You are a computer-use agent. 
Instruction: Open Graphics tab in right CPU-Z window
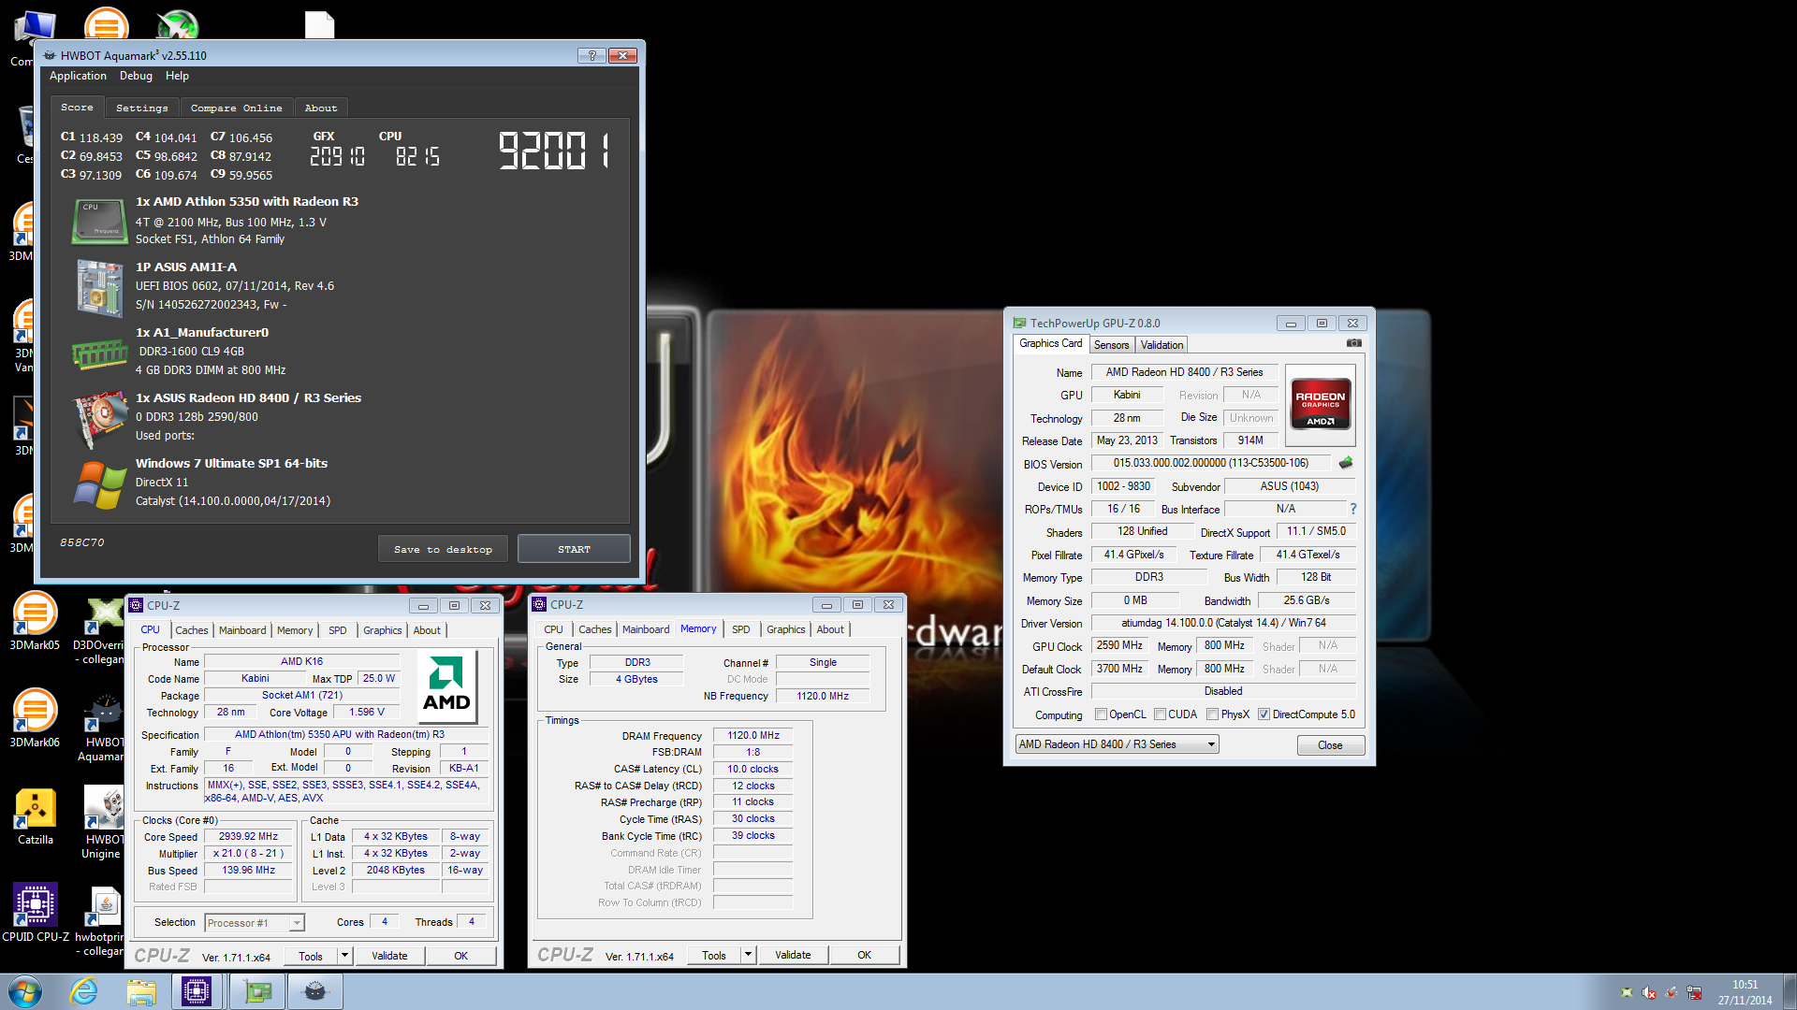786,629
